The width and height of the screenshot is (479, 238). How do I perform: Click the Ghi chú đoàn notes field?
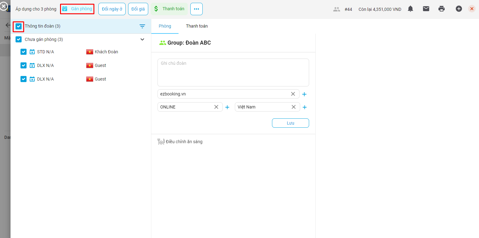(x=233, y=73)
